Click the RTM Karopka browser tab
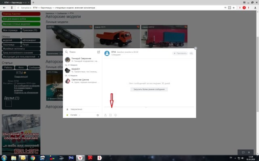Viewport: 259px width, 161px height. [15, 2]
